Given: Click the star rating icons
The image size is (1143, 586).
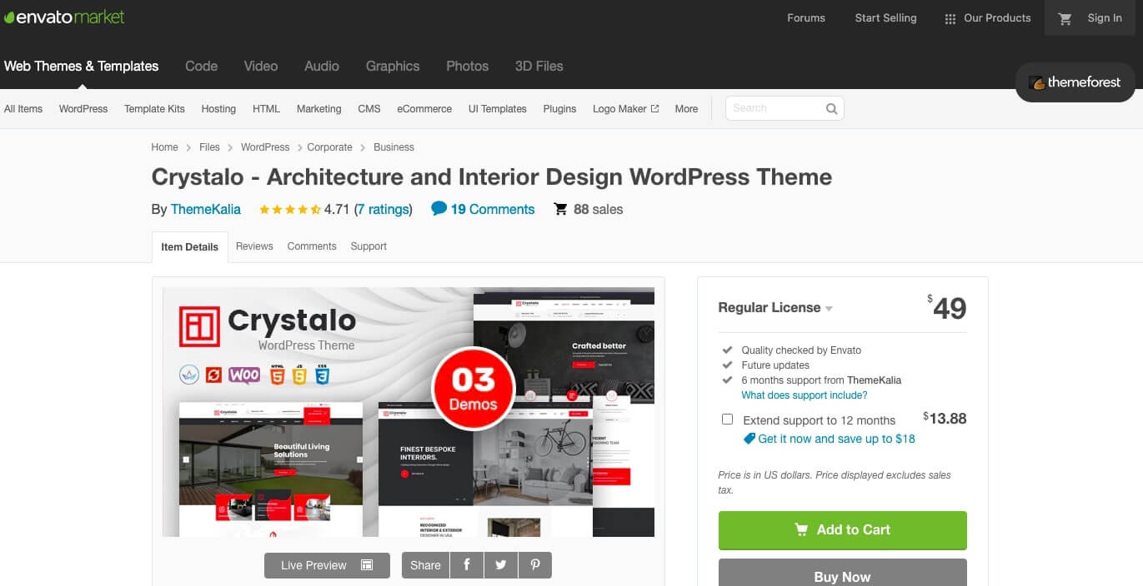Looking at the screenshot, I should [x=289, y=210].
